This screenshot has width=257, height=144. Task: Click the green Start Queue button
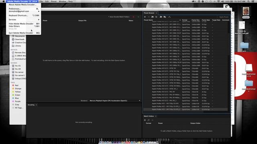(x=138, y=17)
